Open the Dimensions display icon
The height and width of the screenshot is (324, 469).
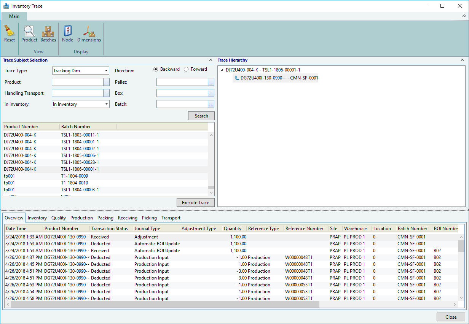(x=89, y=31)
